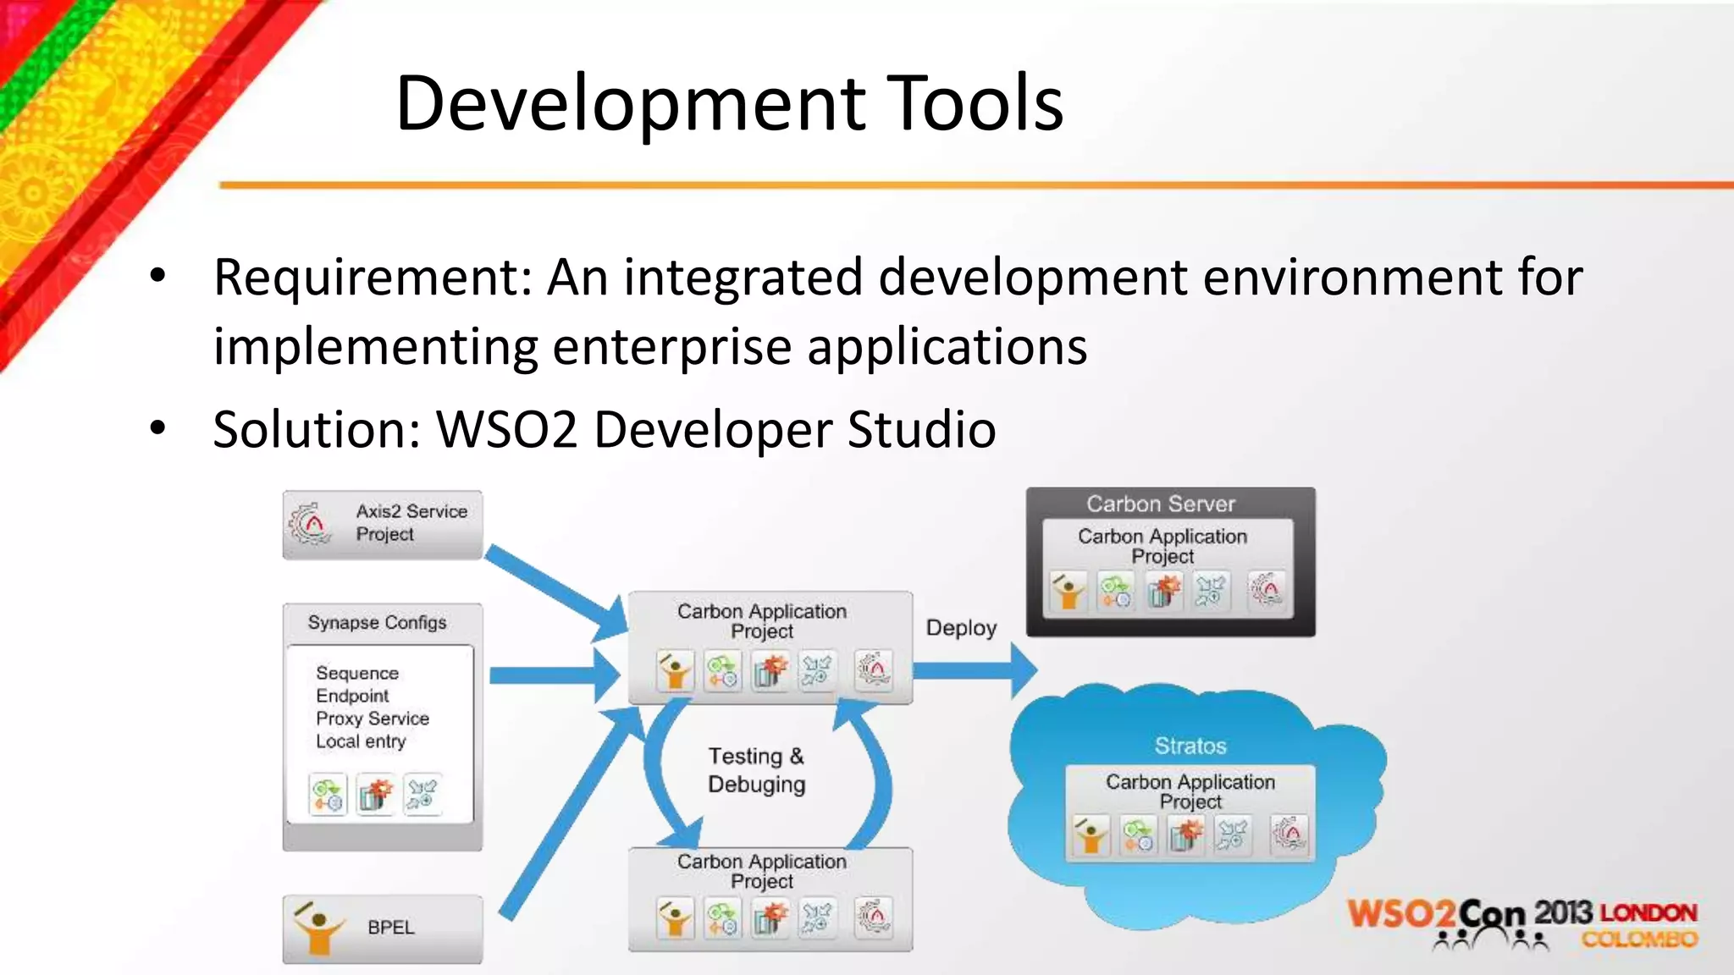
Task: Click Axis2 gear icon in center top Carbon Application Project
Action: [874, 671]
